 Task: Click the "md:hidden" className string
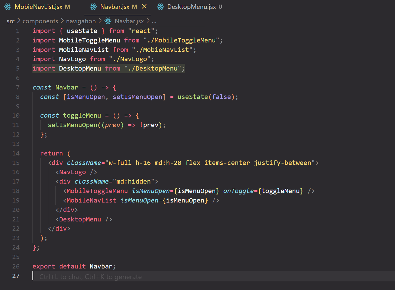pos(133,182)
